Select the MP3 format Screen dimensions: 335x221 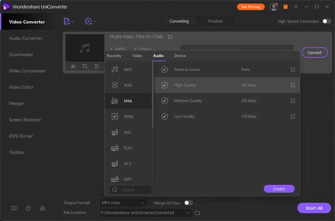tap(128, 69)
